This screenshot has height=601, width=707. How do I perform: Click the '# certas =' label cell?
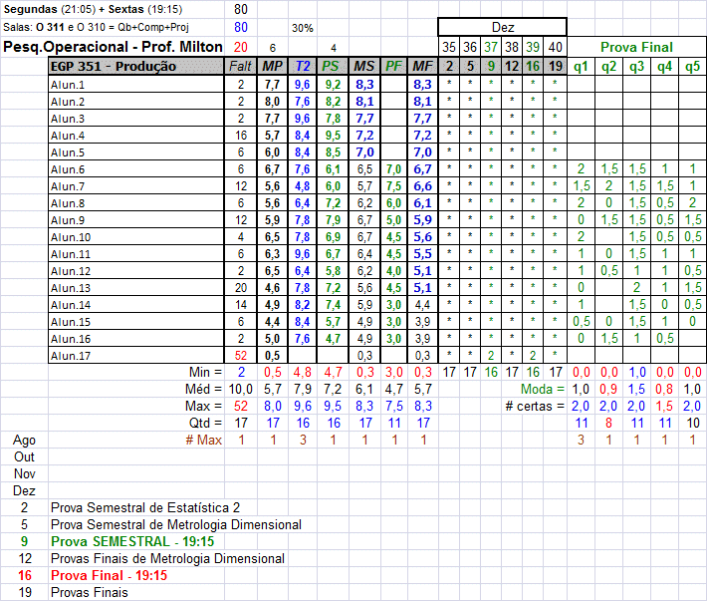point(535,405)
